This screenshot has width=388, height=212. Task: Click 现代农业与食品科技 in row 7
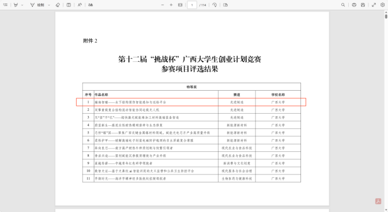pos(237,148)
